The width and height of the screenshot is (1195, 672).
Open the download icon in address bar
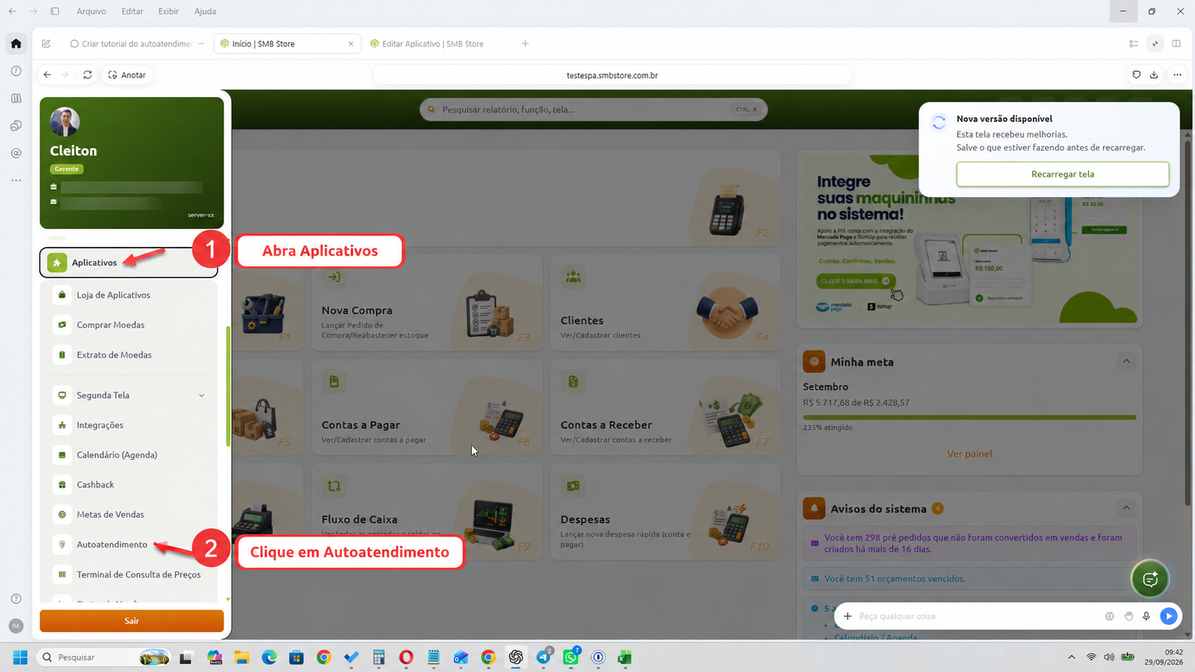pyautogui.click(x=1154, y=75)
